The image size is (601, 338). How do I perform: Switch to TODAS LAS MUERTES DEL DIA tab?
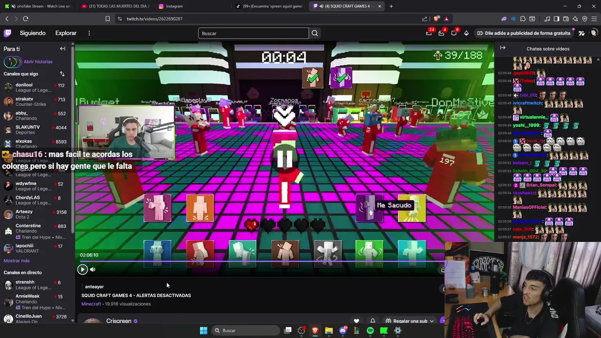coord(115,6)
